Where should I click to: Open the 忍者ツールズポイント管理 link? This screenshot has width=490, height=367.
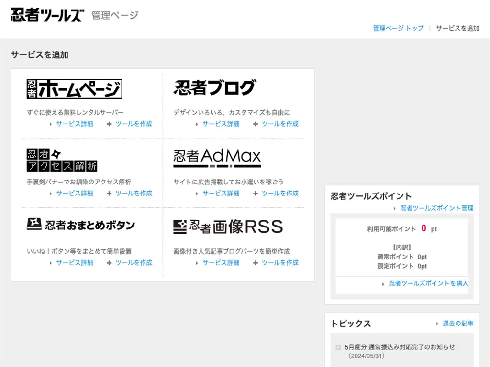click(437, 208)
